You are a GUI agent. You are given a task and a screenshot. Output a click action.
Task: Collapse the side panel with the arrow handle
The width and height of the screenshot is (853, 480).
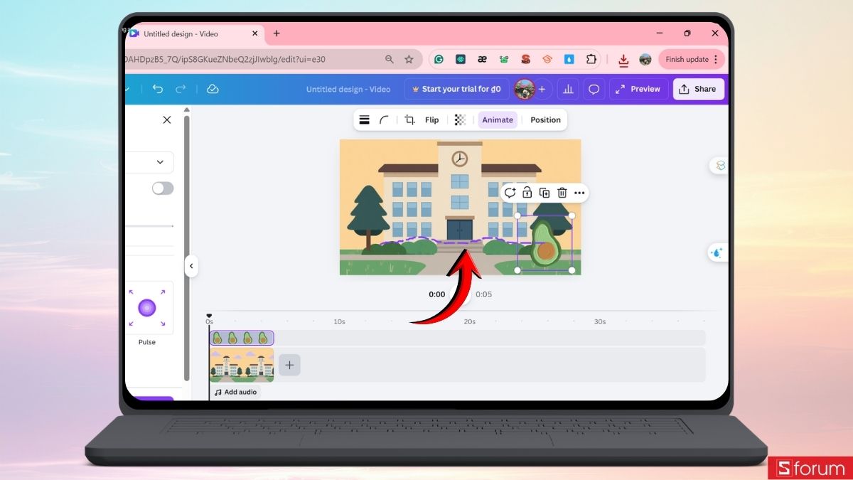(191, 266)
